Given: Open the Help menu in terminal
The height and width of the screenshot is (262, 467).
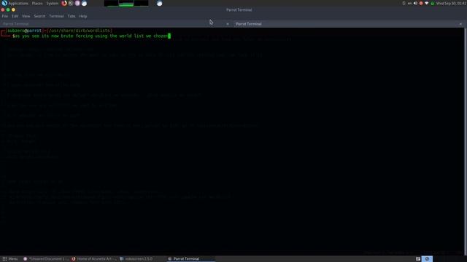Looking at the screenshot, I should (x=83, y=16).
